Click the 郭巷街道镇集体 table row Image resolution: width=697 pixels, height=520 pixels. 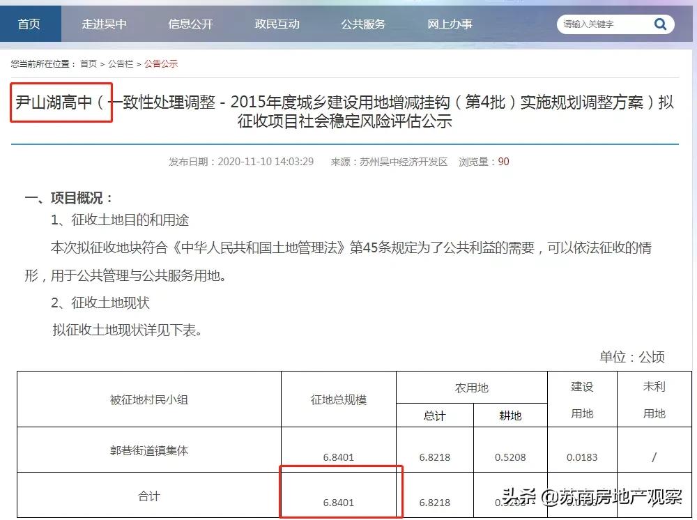[x=150, y=449]
